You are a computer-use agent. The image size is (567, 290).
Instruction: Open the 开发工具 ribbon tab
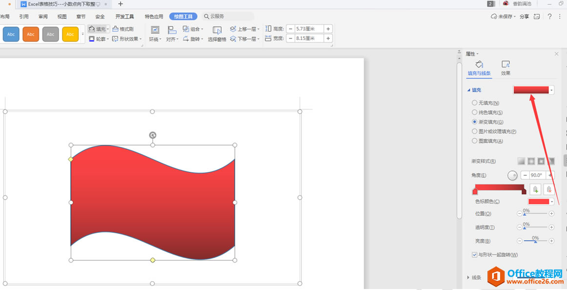click(125, 16)
